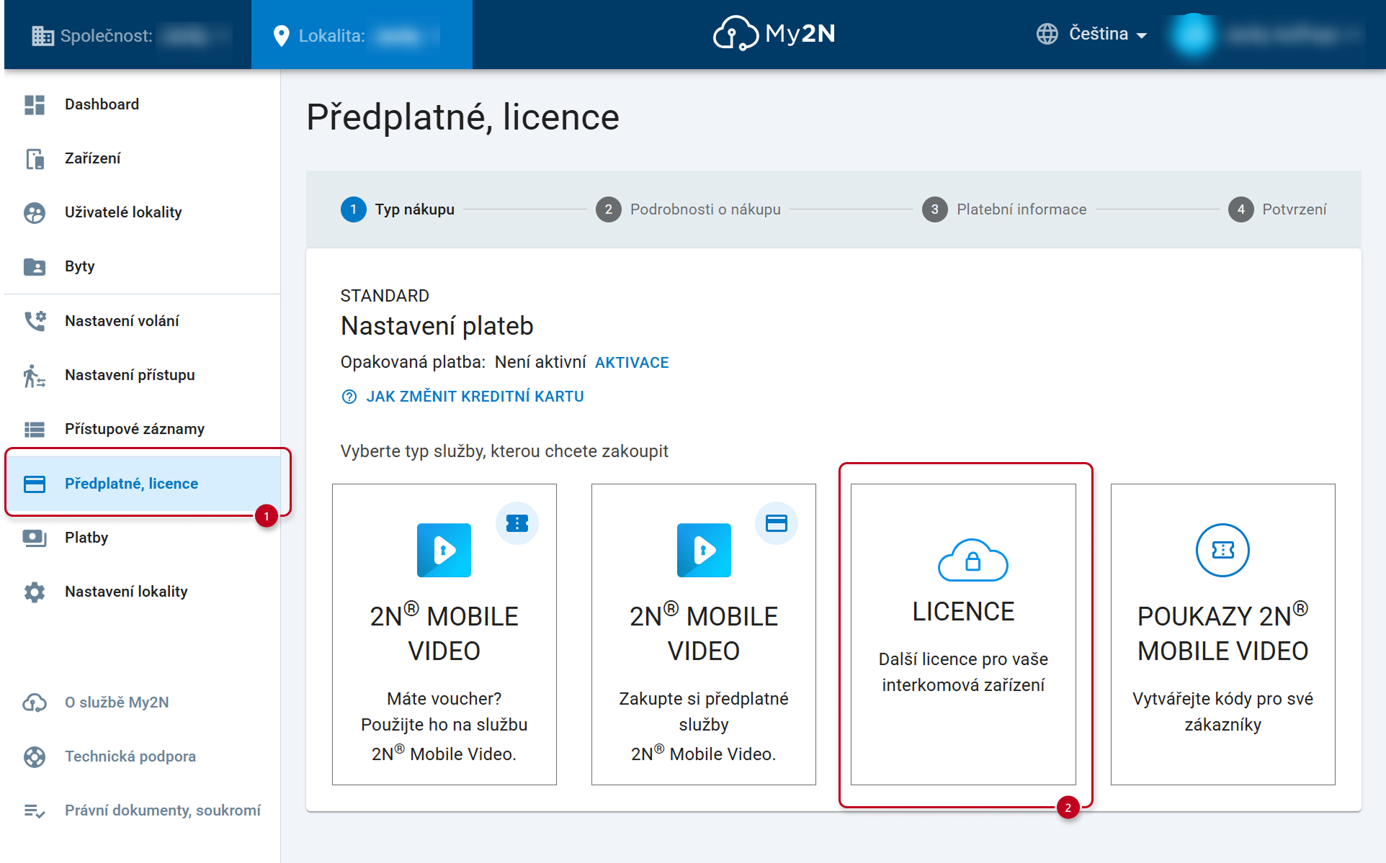
Task: Open the Společnost company selector
Action: coord(128,35)
